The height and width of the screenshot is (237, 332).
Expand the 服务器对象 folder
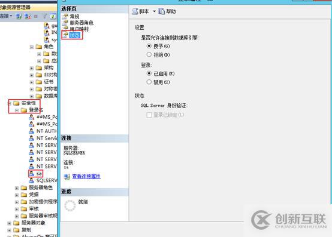click(10, 223)
